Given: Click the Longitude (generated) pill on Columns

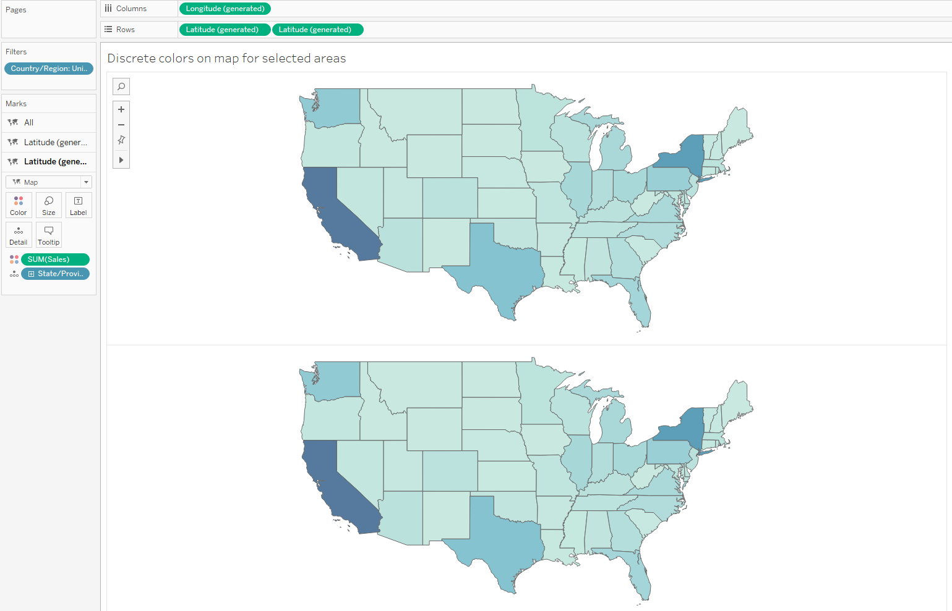Looking at the screenshot, I should pos(225,9).
